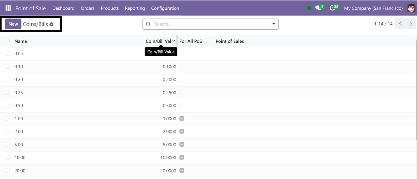Viewport: 417px width, 179px height.
Task: Open the apps grid menu icon
Action: pyautogui.click(x=8, y=8)
